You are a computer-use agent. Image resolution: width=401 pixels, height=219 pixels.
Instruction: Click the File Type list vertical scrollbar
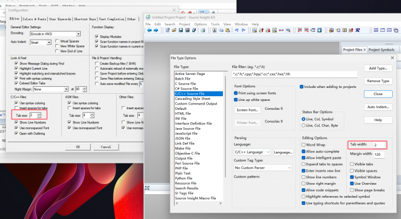(x=225, y=126)
